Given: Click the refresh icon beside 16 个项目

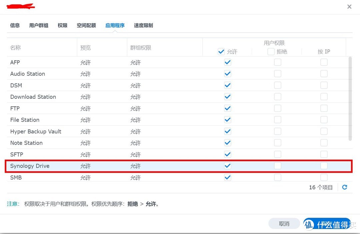Looking at the screenshot, I should tap(345, 187).
